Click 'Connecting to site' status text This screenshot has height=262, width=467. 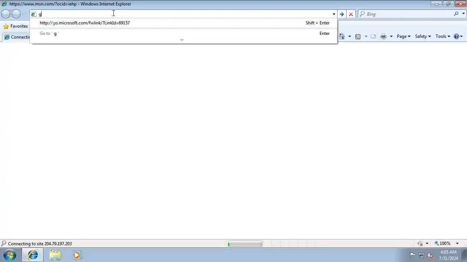tap(40, 244)
